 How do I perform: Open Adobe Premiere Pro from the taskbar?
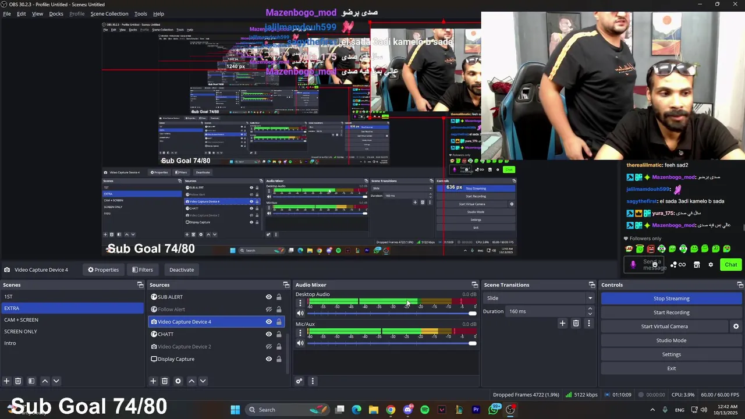point(476,410)
